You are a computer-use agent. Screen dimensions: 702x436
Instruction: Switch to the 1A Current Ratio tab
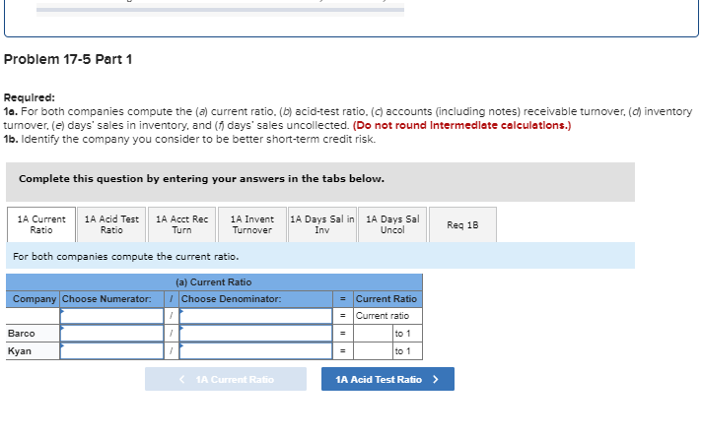[41, 224]
